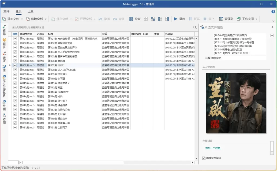277x171 pixels.
Task: Uncheck the checkbox for 第001集.mp3
Action: [15, 38]
